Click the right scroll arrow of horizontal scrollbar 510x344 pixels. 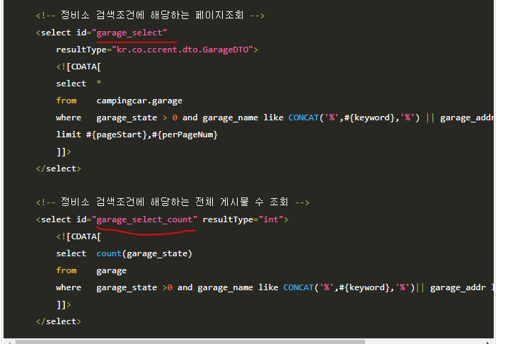(x=488, y=343)
